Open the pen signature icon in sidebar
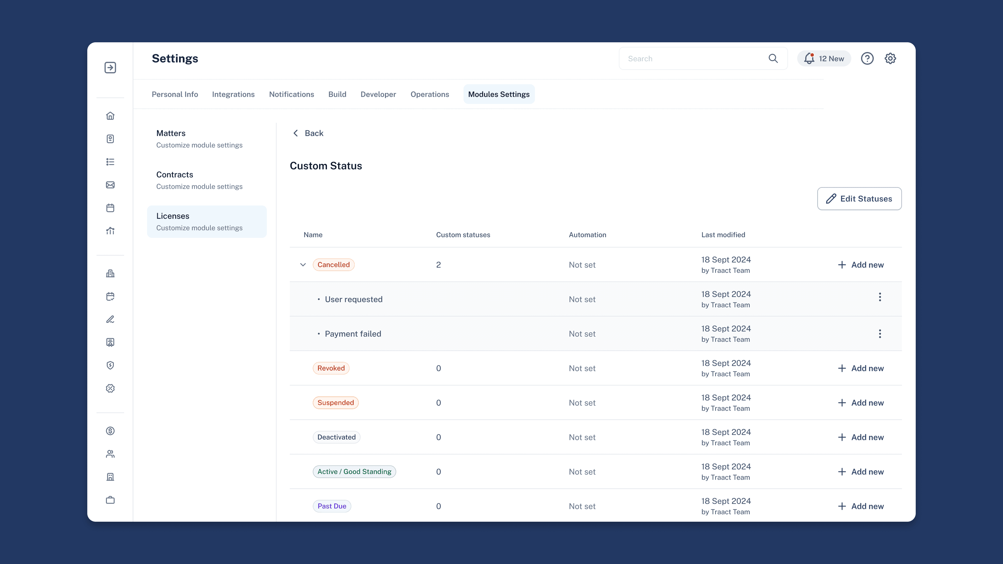 pyautogui.click(x=110, y=319)
